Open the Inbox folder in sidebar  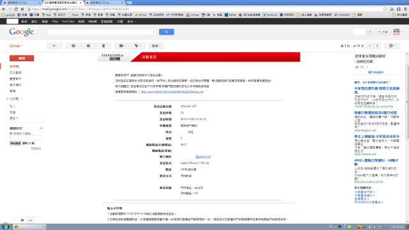(14, 66)
